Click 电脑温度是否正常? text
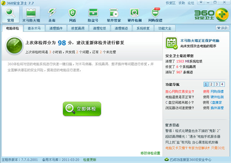 (x=180, y=97)
